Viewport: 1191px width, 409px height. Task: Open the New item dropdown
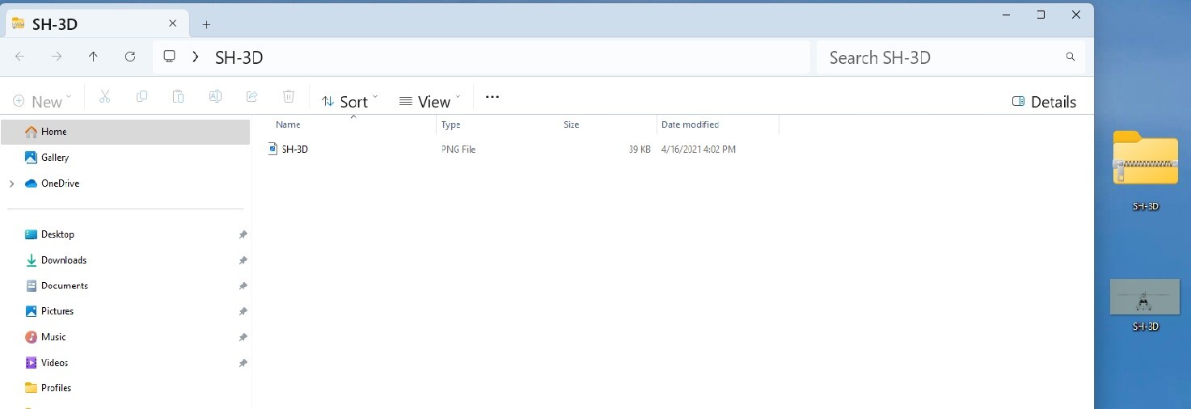pyautogui.click(x=42, y=101)
